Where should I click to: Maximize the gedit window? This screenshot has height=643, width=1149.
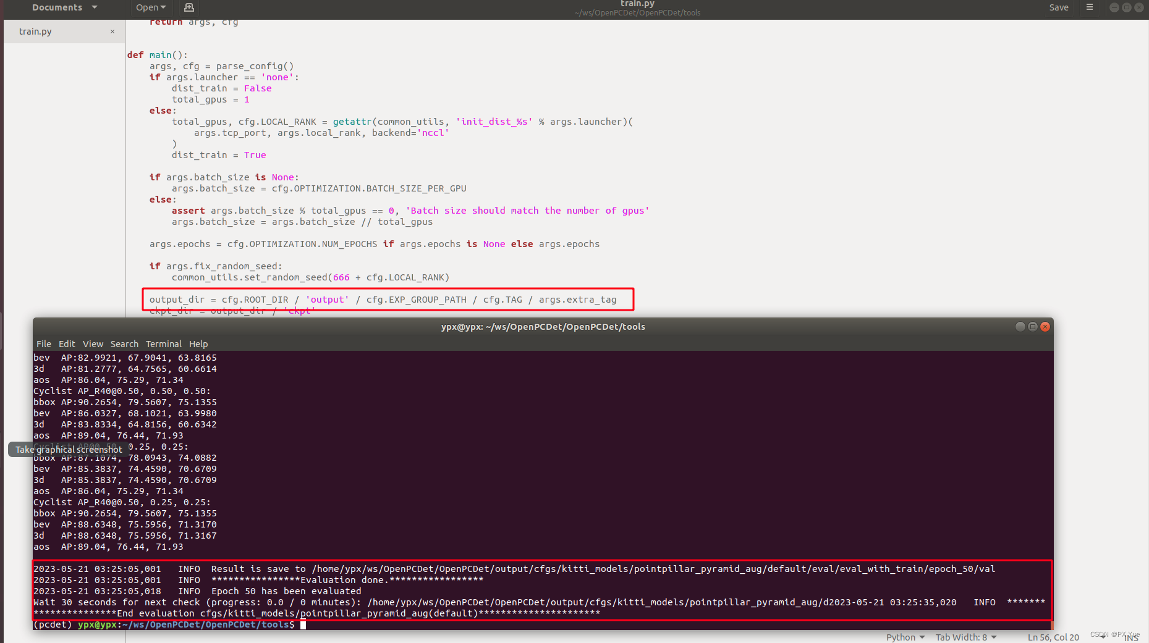pos(1127,7)
